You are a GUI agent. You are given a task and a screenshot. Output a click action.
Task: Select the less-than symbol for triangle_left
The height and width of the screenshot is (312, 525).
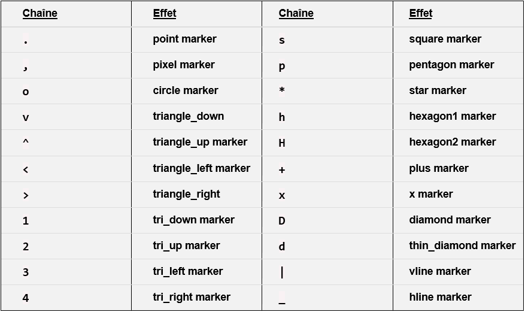pyautogui.click(x=26, y=170)
